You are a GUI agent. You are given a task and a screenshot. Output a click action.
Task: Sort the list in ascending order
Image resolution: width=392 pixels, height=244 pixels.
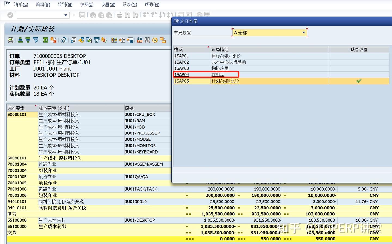pyautogui.click(x=20, y=40)
